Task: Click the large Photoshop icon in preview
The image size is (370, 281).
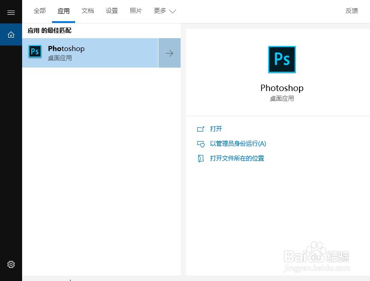Action: 282,59
